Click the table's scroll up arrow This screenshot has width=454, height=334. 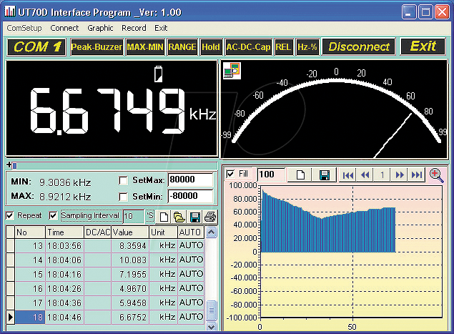212,232
